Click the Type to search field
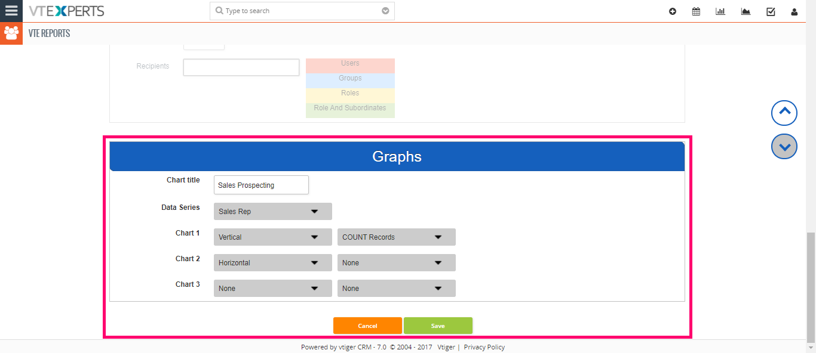 click(x=302, y=11)
